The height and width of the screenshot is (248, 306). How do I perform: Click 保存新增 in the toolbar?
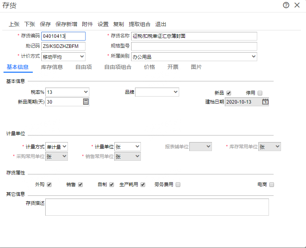pos(66,24)
